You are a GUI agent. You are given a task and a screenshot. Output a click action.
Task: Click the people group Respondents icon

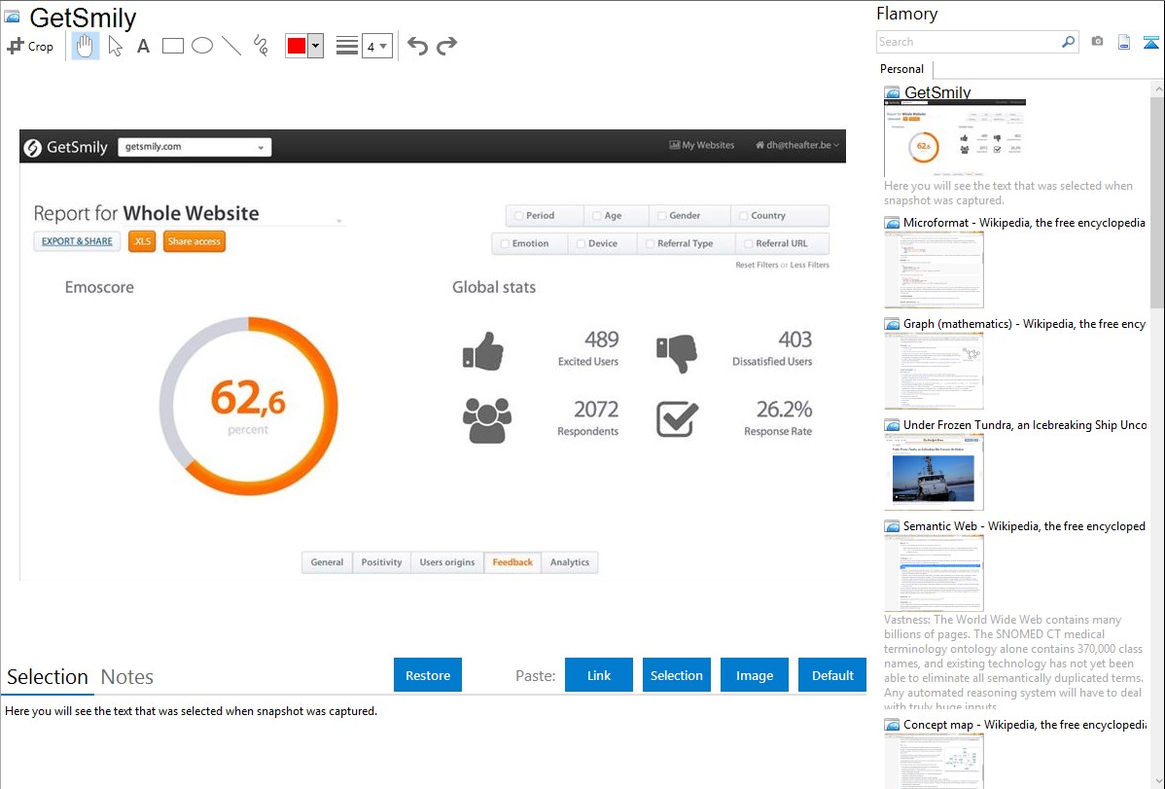tap(486, 420)
